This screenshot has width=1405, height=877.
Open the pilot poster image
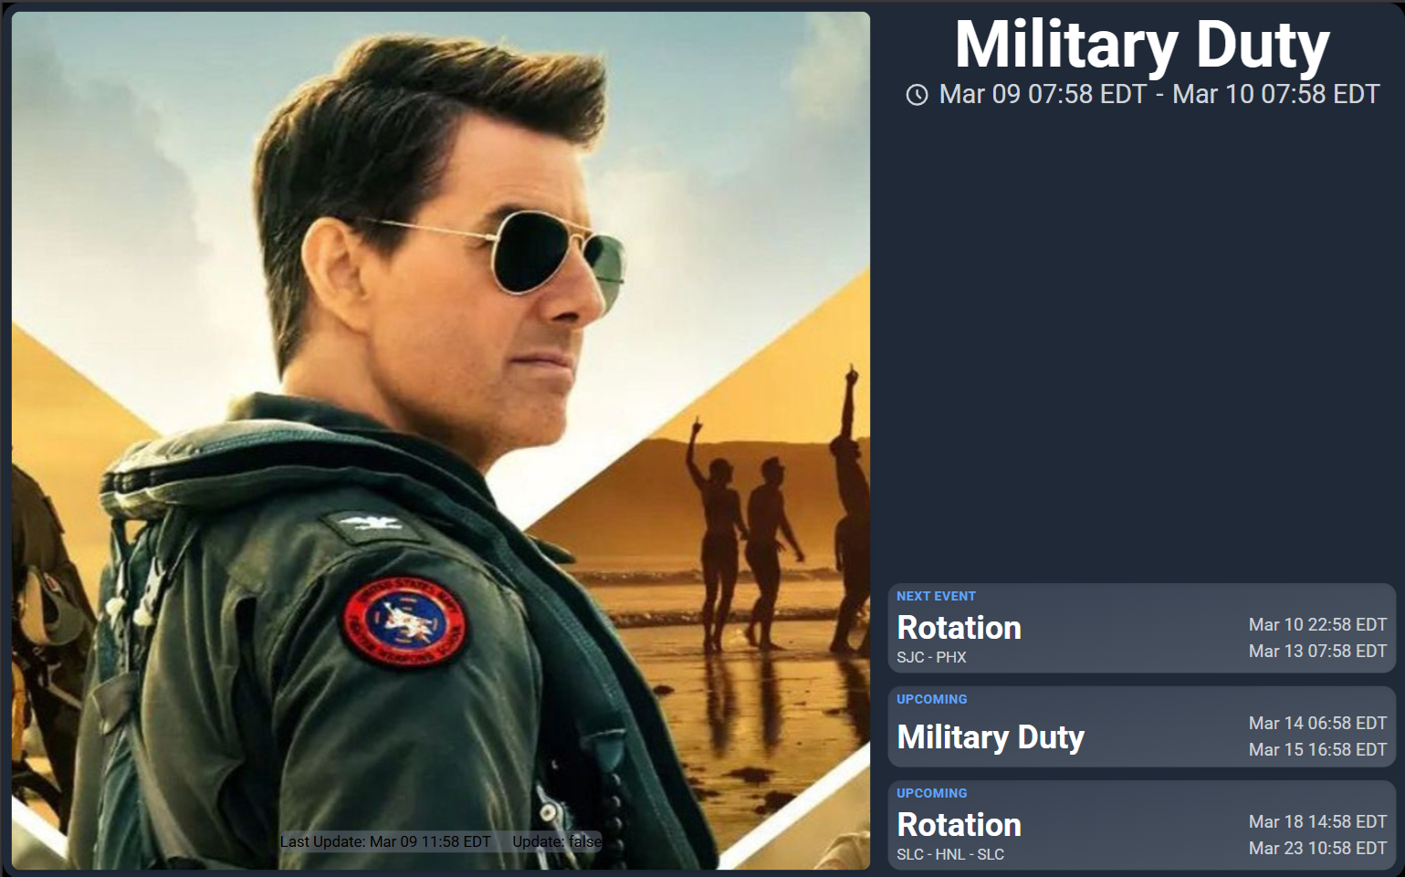[x=441, y=440]
